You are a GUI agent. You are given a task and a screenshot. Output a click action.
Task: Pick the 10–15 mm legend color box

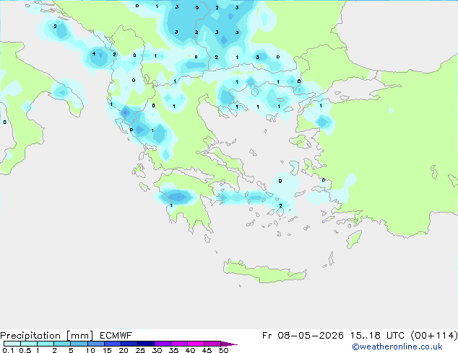pyautogui.click(x=96, y=344)
